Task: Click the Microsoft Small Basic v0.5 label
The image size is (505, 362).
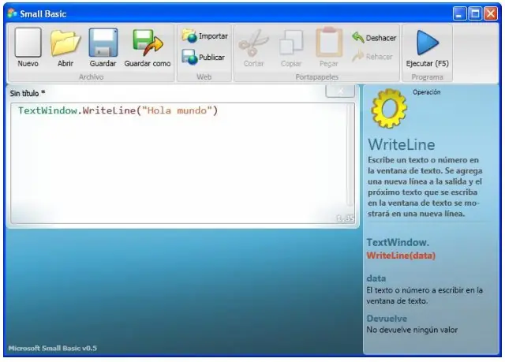Action: [x=53, y=348]
